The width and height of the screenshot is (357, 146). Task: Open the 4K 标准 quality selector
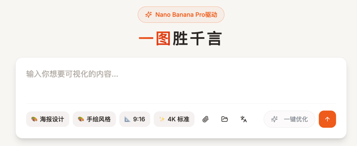174,119
